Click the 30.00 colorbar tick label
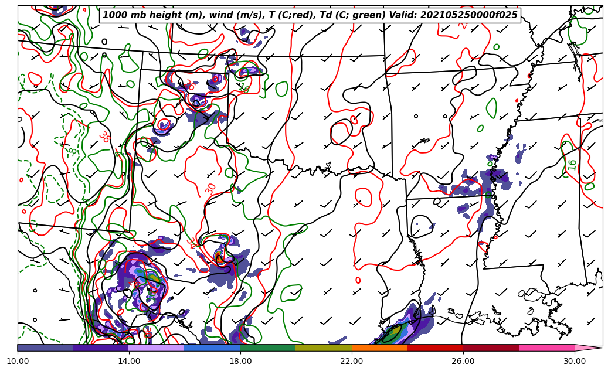The height and width of the screenshot is (371, 608). pos(575,362)
